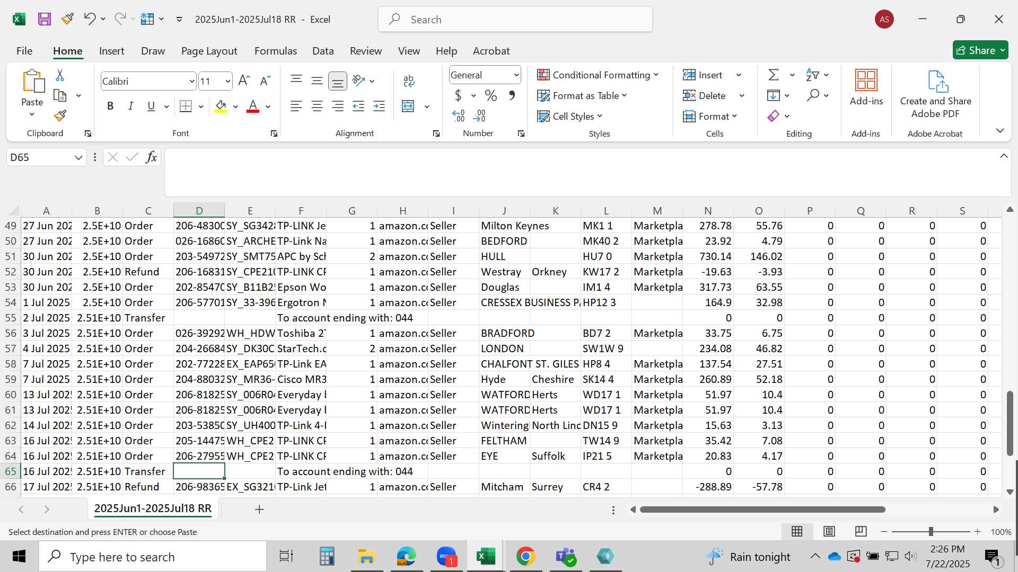
Task: Click the Undo arrow icon
Action: coord(89,19)
